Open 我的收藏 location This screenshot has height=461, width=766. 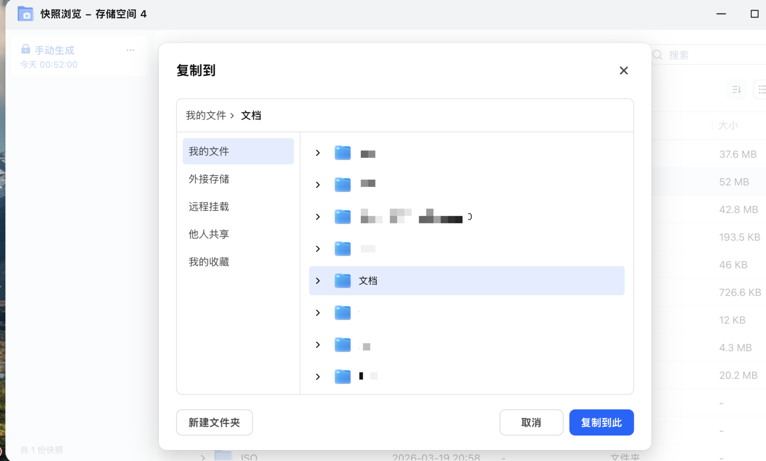coord(209,262)
